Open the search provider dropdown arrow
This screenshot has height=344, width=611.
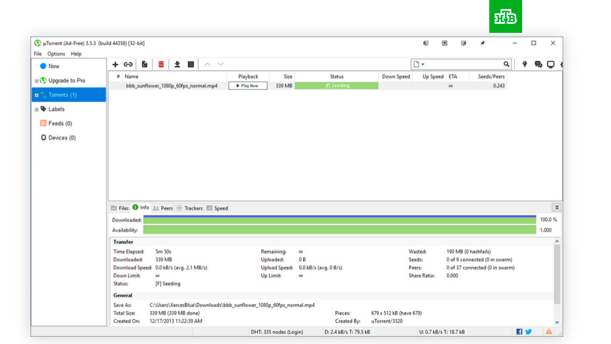423,64
